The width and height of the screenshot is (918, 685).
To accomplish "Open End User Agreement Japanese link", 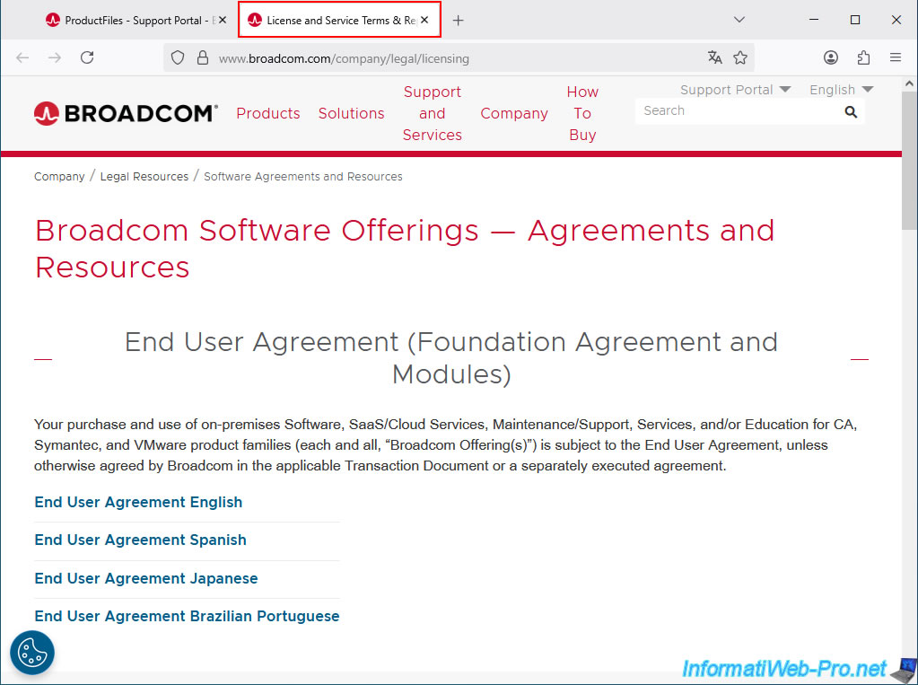I will [x=146, y=578].
